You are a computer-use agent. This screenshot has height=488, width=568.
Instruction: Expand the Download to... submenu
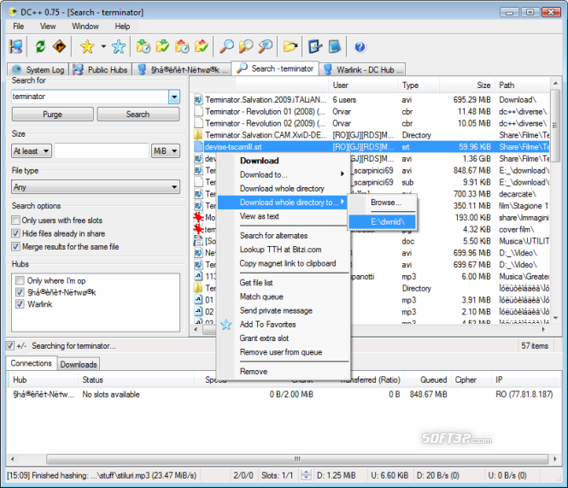[x=284, y=174]
